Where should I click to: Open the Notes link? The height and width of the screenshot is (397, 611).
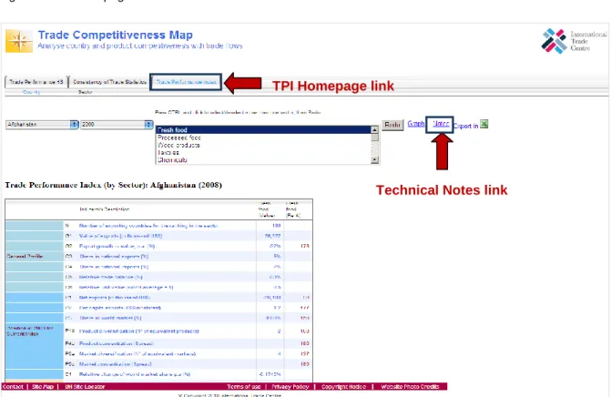coord(441,124)
